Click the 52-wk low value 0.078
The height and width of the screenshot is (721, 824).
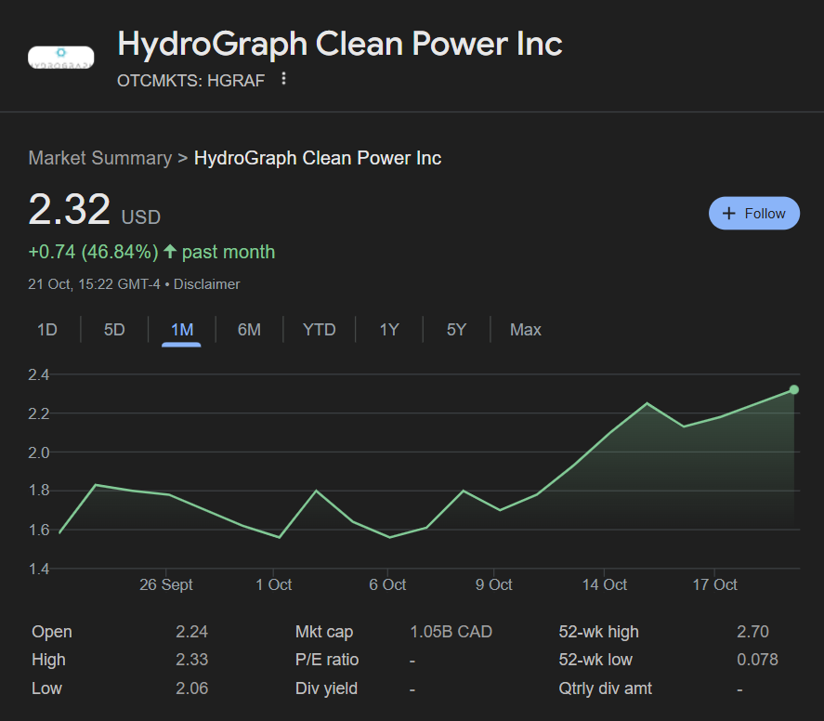757,660
